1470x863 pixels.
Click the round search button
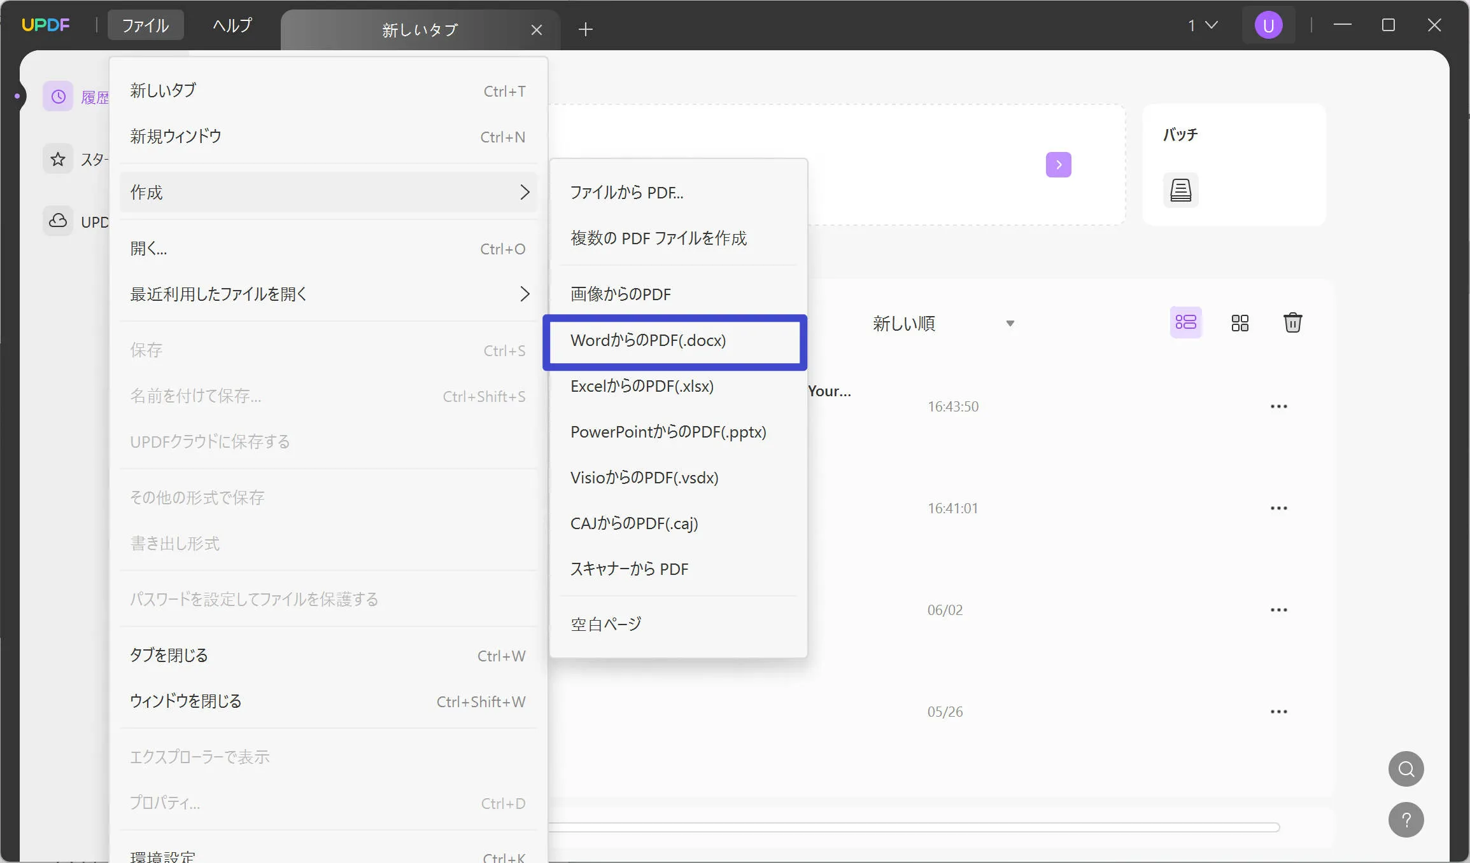pos(1406,769)
